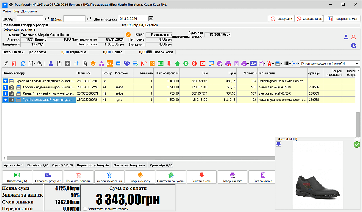Screen dimensions: 362x212
Task: Select the Edit (pencil) tool on the toolbar
Action: (6, 63)
